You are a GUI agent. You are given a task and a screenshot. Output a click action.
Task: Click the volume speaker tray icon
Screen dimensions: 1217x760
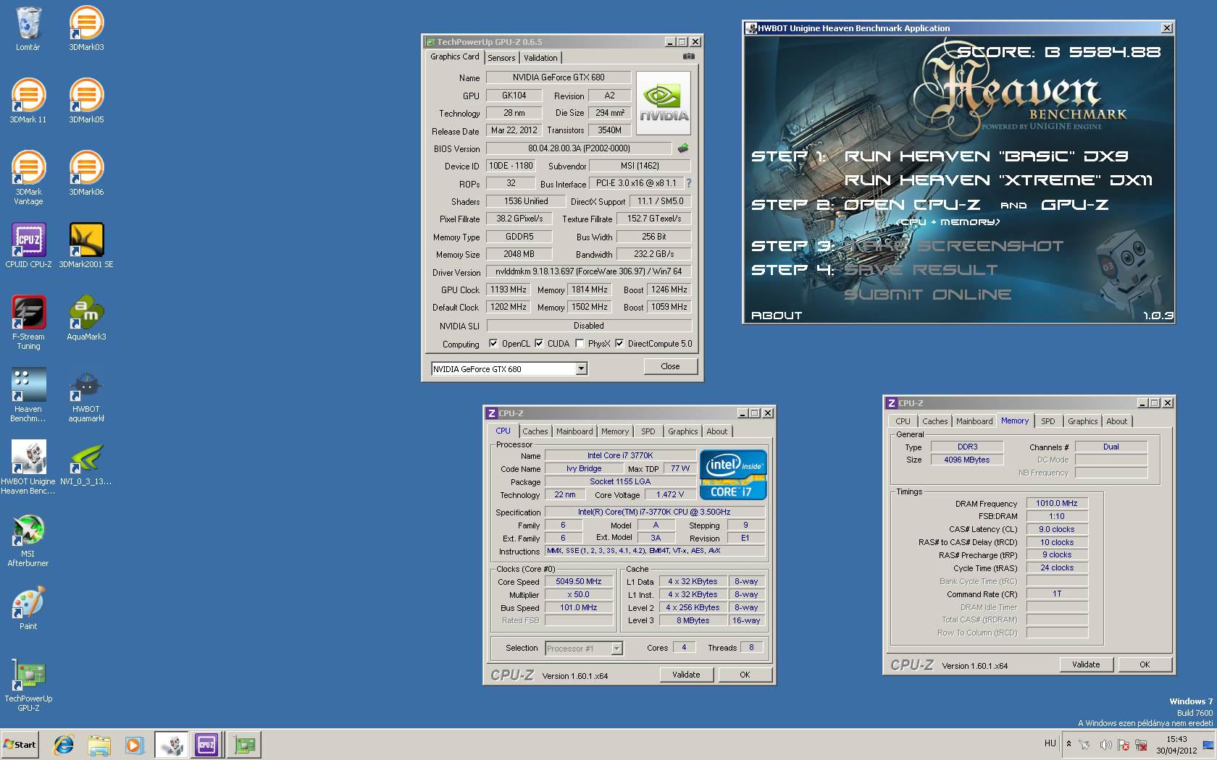(x=1105, y=744)
